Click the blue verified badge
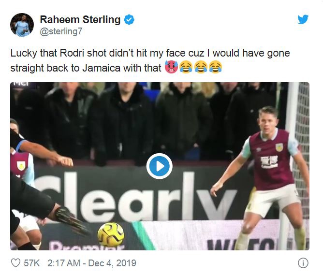Screen dimensions: 323x275 129,20
